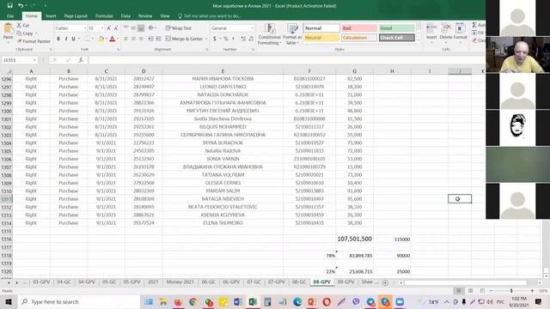Click the Increase Font Size icon
550x309 pixels.
pos(109,28)
